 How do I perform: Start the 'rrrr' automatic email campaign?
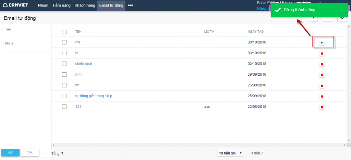pos(322,43)
